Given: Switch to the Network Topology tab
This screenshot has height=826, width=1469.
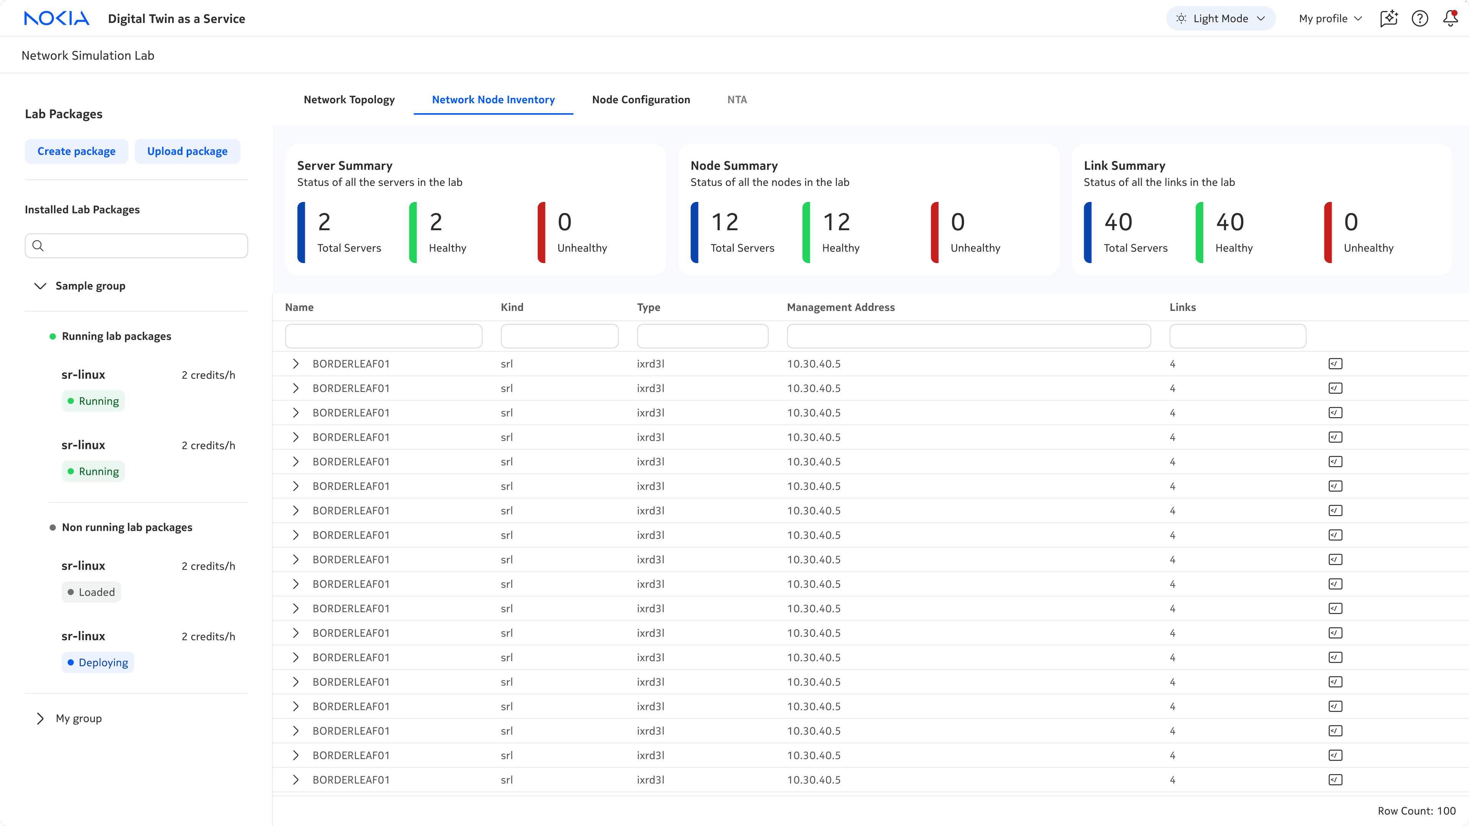Looking at the screenshot, I should tap(349, 99).
